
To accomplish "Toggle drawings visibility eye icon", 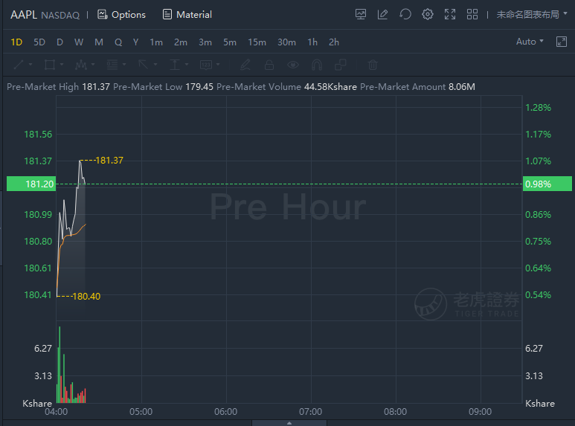I will coord(293,65).
